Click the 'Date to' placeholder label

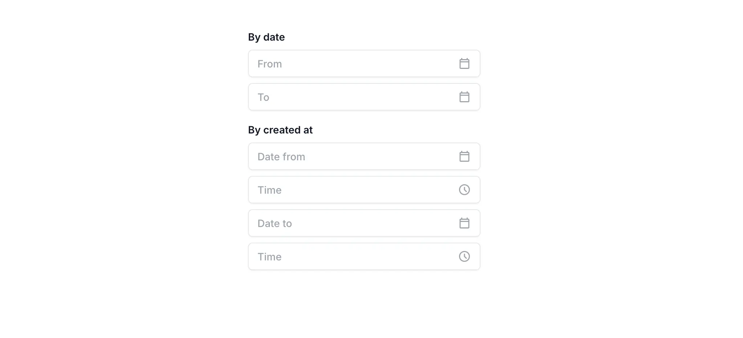(x=275, y=223)
